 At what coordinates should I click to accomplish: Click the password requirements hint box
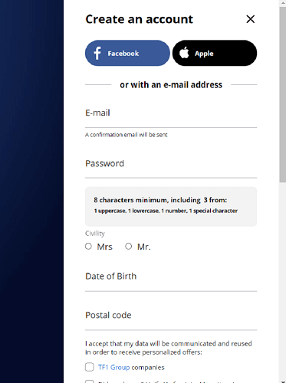(171, 206)
